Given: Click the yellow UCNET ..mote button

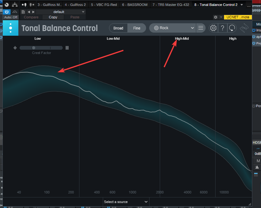Looking at the screenshot, I should (238, 17).
